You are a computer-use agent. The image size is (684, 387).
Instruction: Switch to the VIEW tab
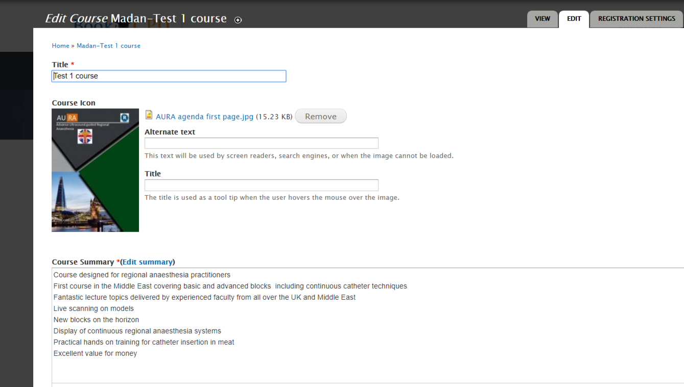point(543,19)
